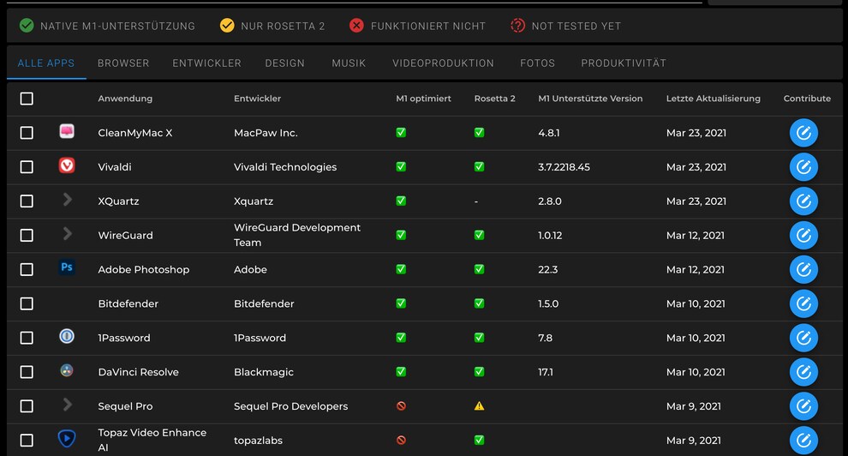Viewport: 848px width, 456px height.
Task: Click the version 3.7.2218.45 cell
Action: coord(564,167)
